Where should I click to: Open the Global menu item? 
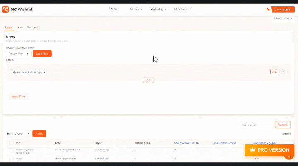[x=114, y=9]
